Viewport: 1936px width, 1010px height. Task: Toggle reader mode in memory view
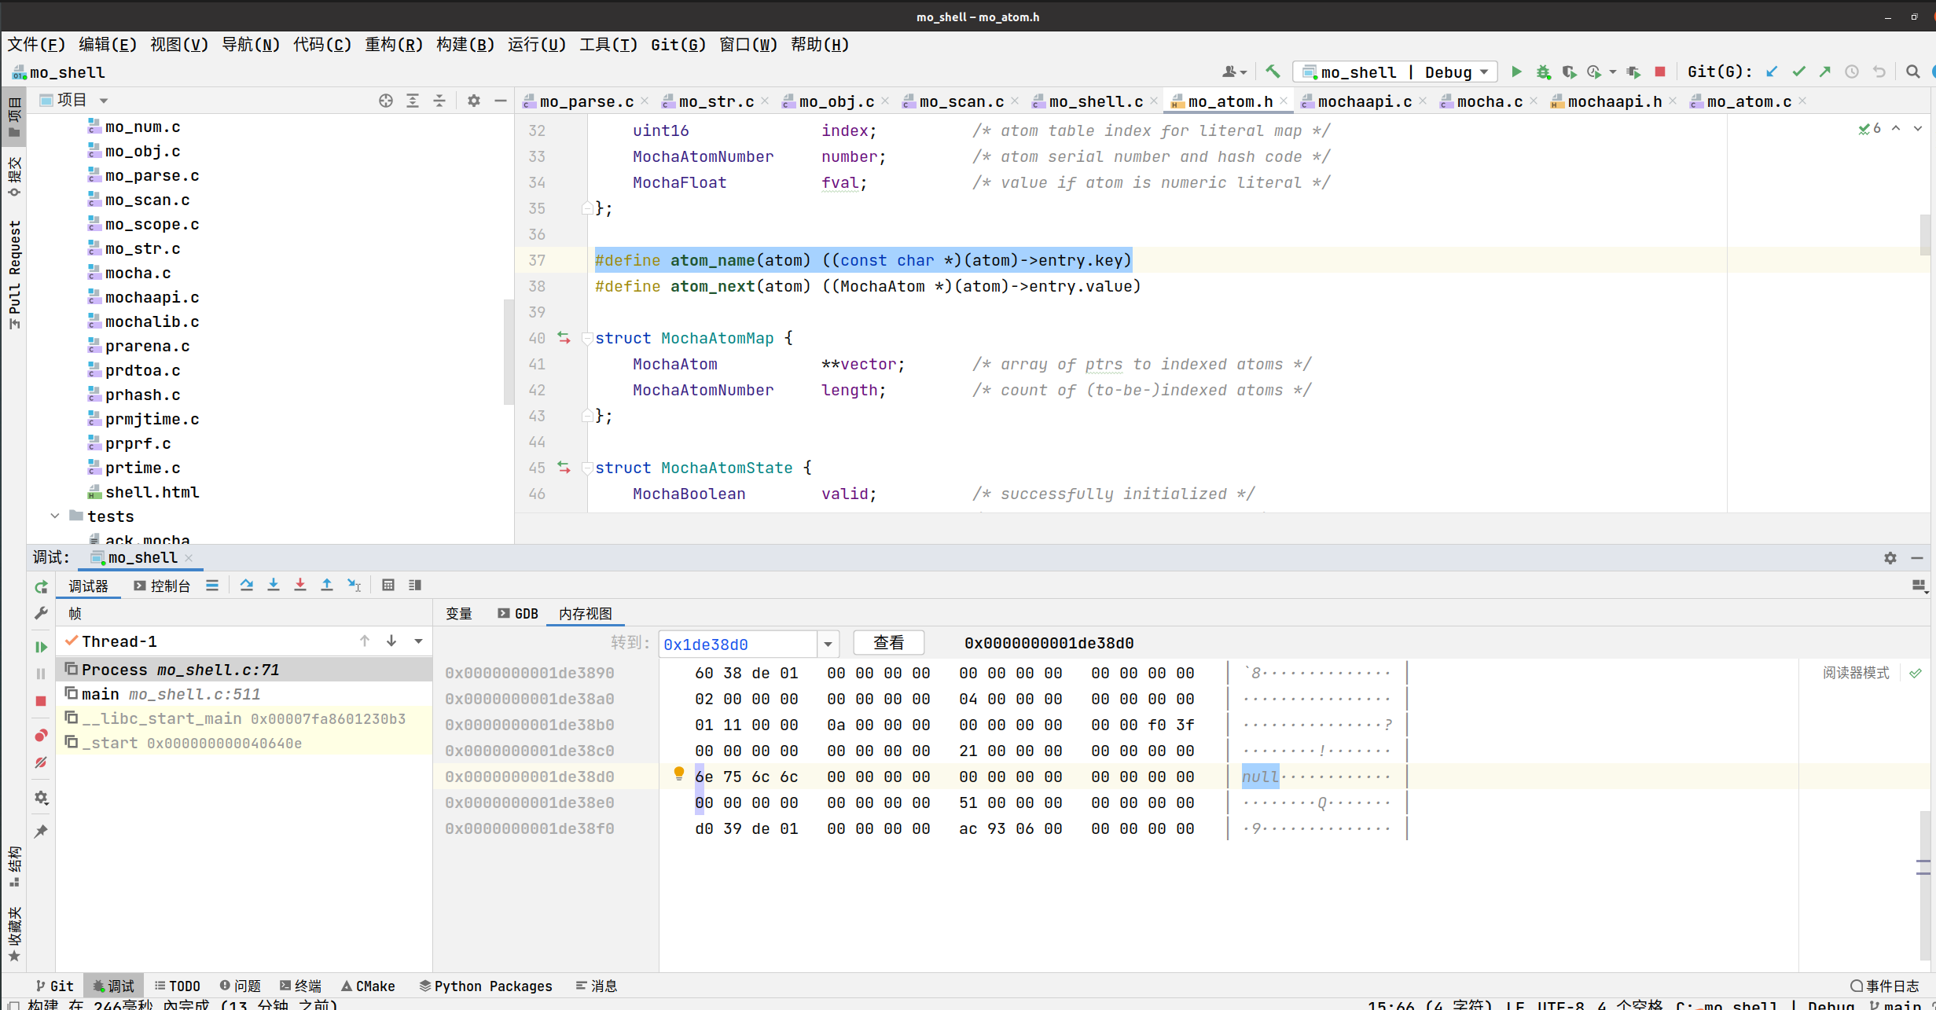[x=1856, y=673]
